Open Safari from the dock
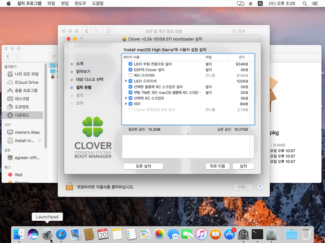This screenshot has width=325, height=243. tap(61, 234)
